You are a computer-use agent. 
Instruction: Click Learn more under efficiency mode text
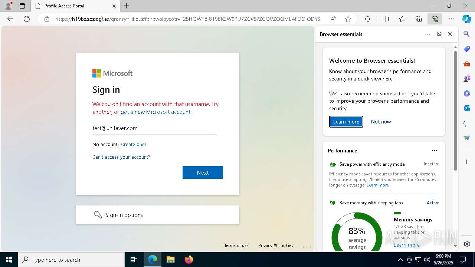tap(378, 185)
